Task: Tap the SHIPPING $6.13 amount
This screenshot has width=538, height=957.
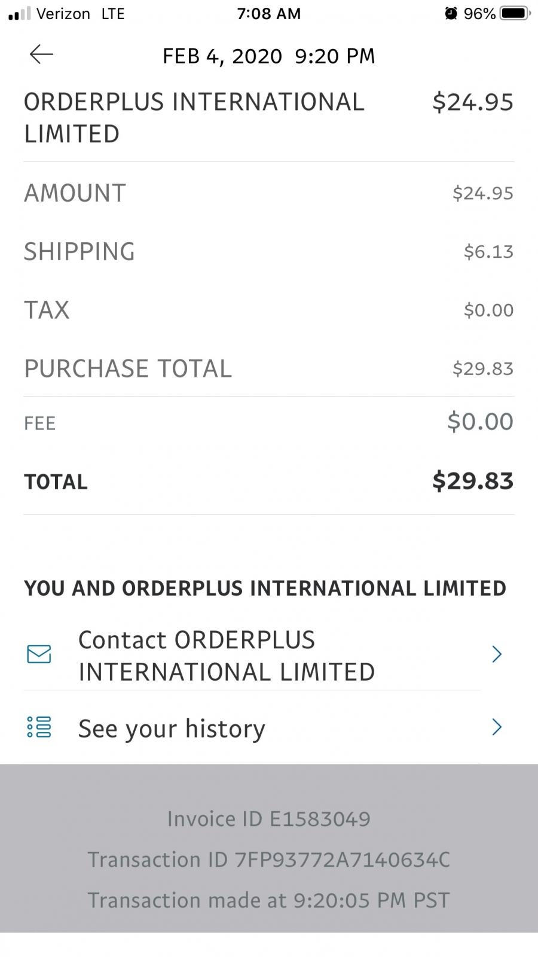Action: point(488,252)
